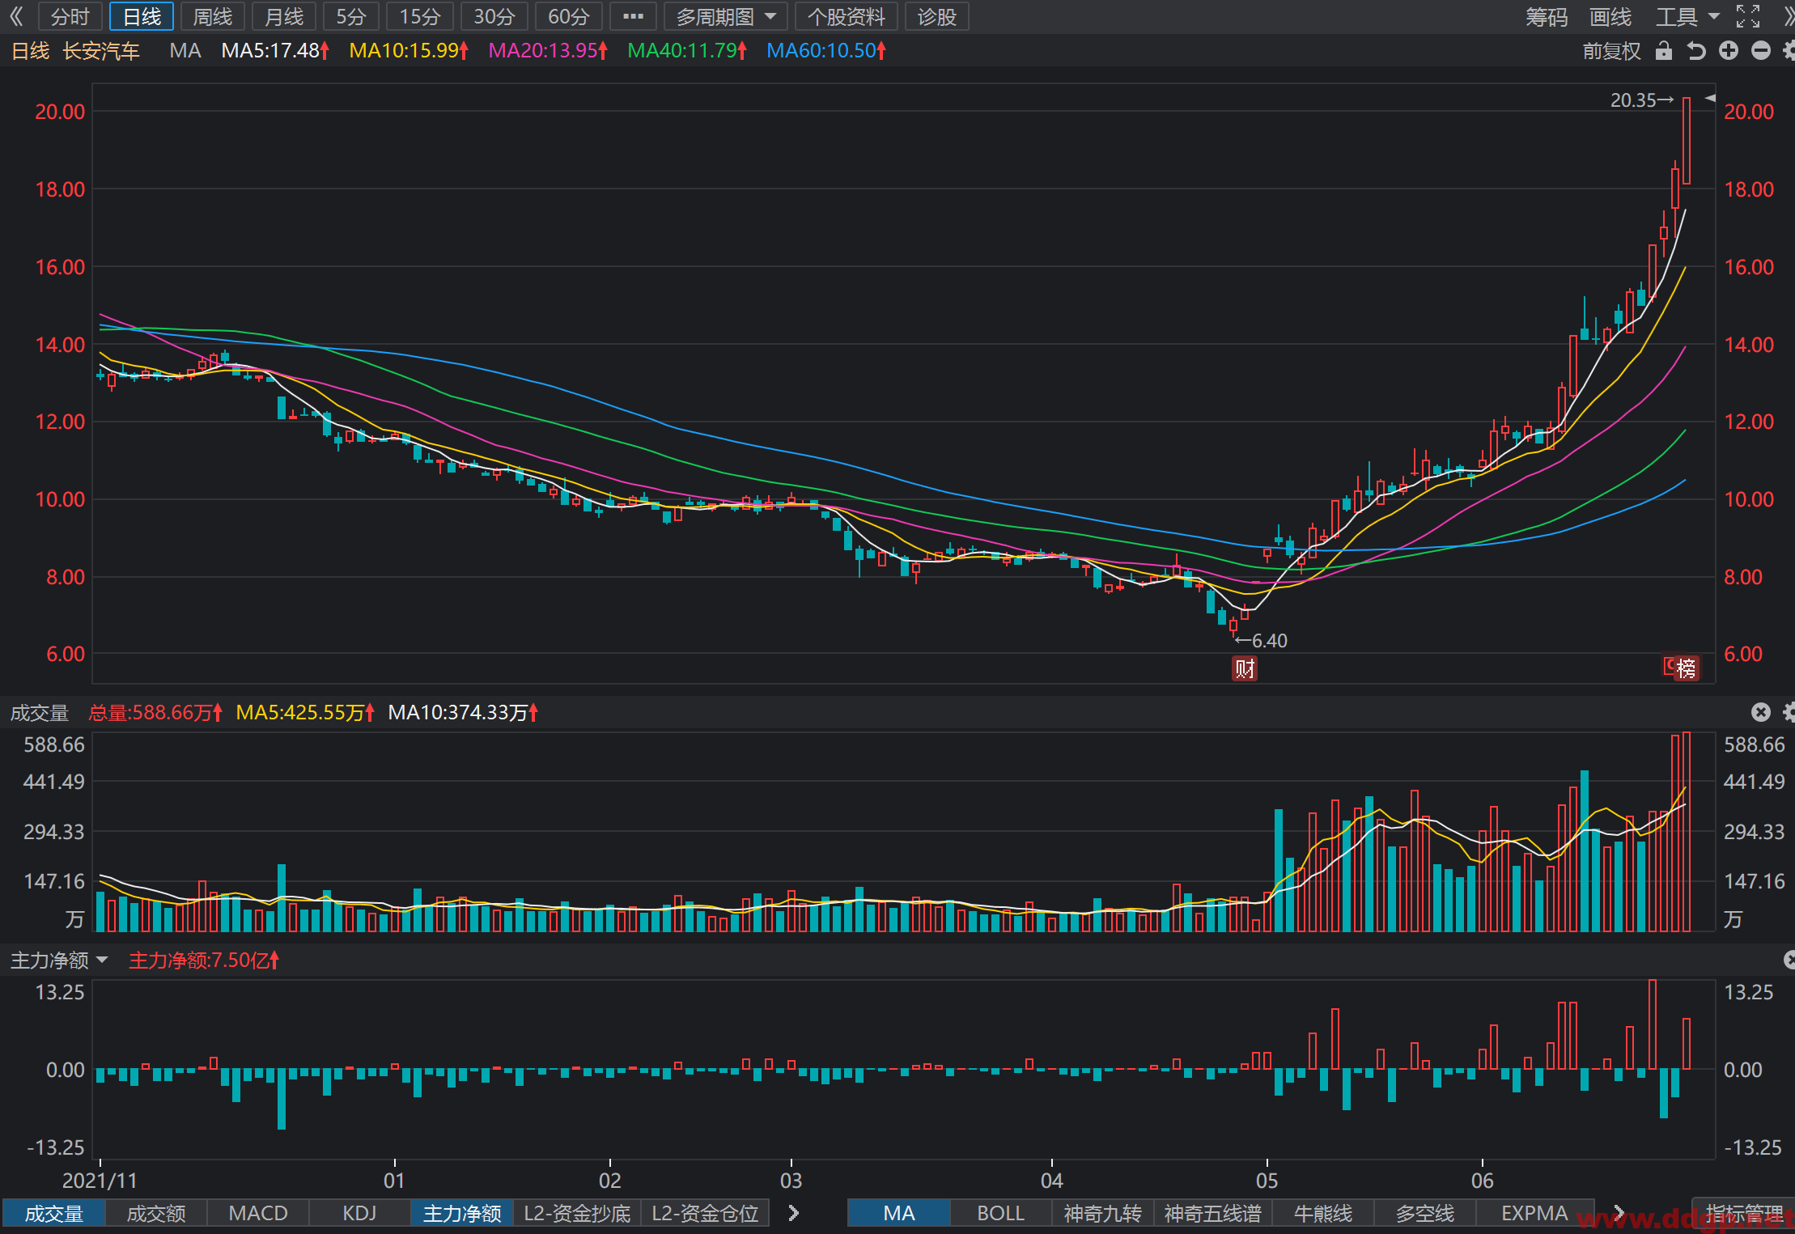Enter fullscreen chart mode
This screenshot has width=1795, height=1234.
[1748, 16]
